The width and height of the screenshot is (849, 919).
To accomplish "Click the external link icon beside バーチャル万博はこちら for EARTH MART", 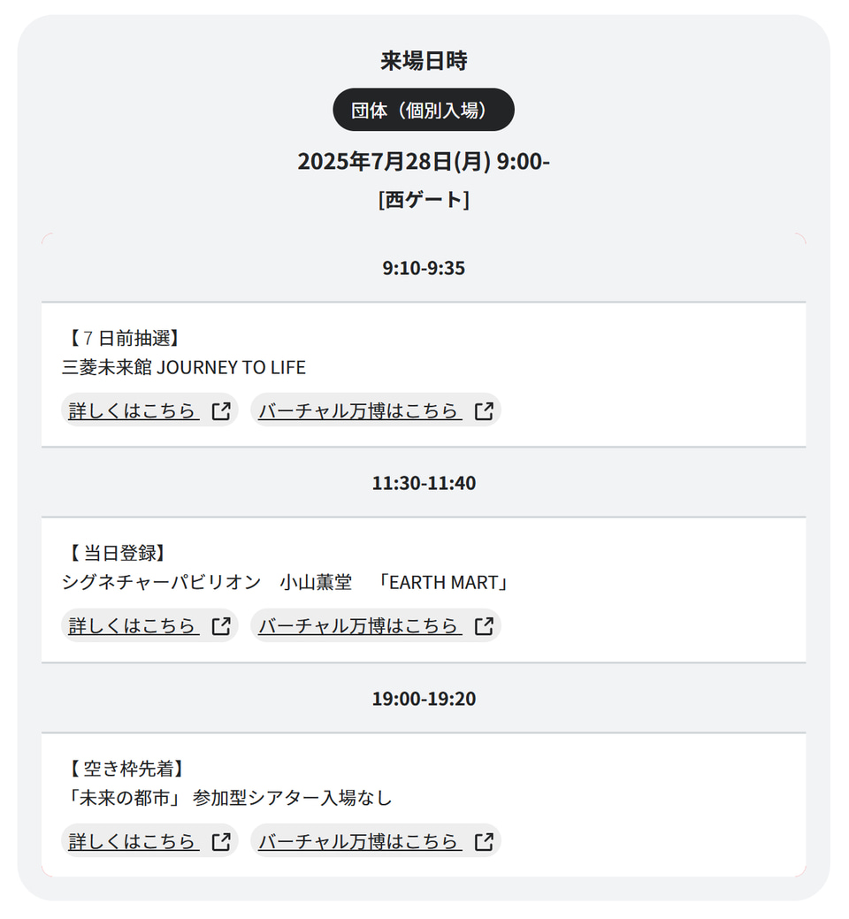I will 482,625.
